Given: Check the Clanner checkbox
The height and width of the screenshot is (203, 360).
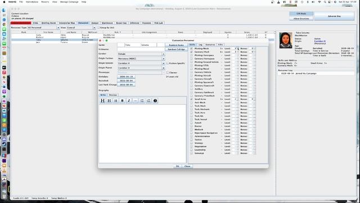Looking at the screenshot, I should point(168,73).
